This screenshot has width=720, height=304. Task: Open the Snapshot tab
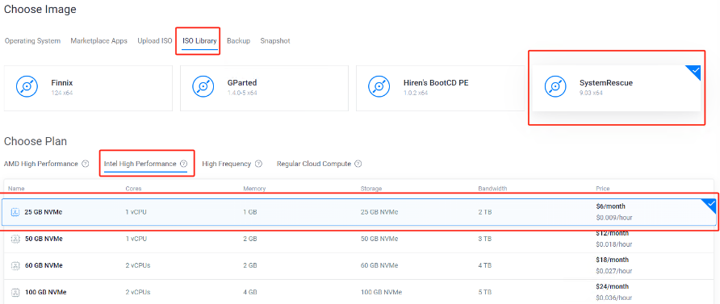[x=275, y=41]
